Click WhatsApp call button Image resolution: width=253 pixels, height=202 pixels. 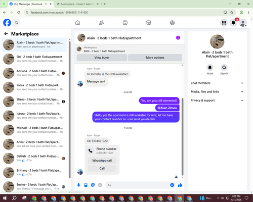(x=102, y=161)
